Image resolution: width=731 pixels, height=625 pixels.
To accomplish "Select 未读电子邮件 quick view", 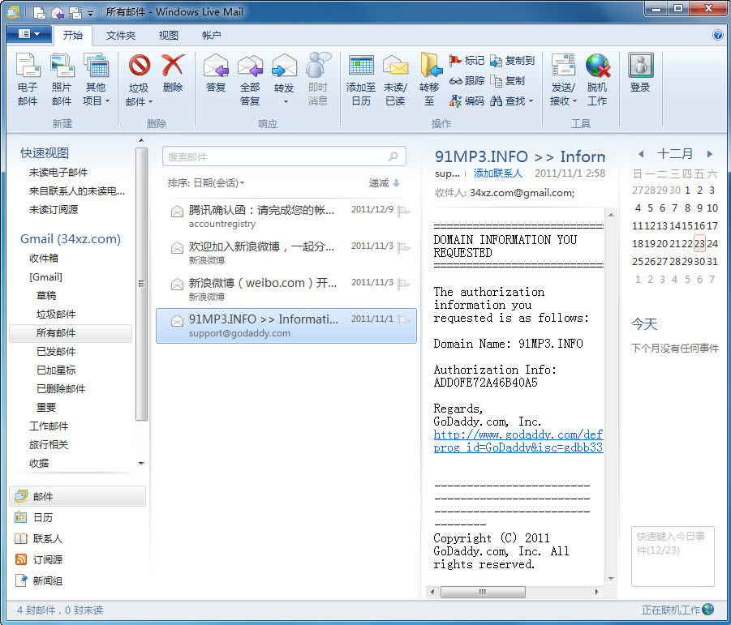I will click(58, 173).
